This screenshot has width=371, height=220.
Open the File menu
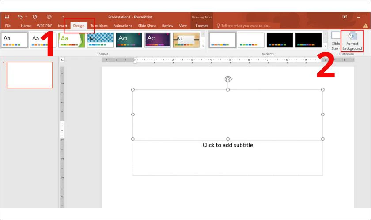pyautogui.click(x=8, y=26)
